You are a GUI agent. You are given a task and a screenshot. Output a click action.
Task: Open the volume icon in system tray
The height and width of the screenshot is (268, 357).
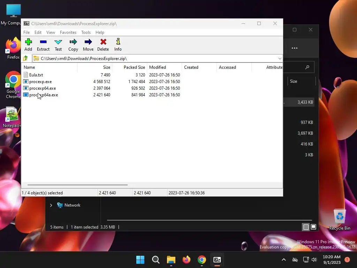point(314,260)
